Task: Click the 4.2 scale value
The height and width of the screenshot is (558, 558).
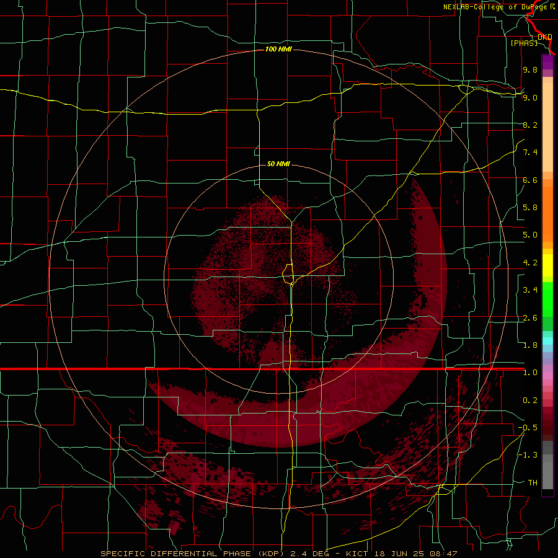Action: coord(530,263)
